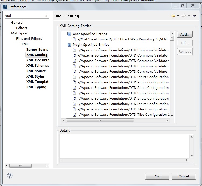Select the MyEclipse preferences node
The image size is (202, 186).
pos(19,33)
